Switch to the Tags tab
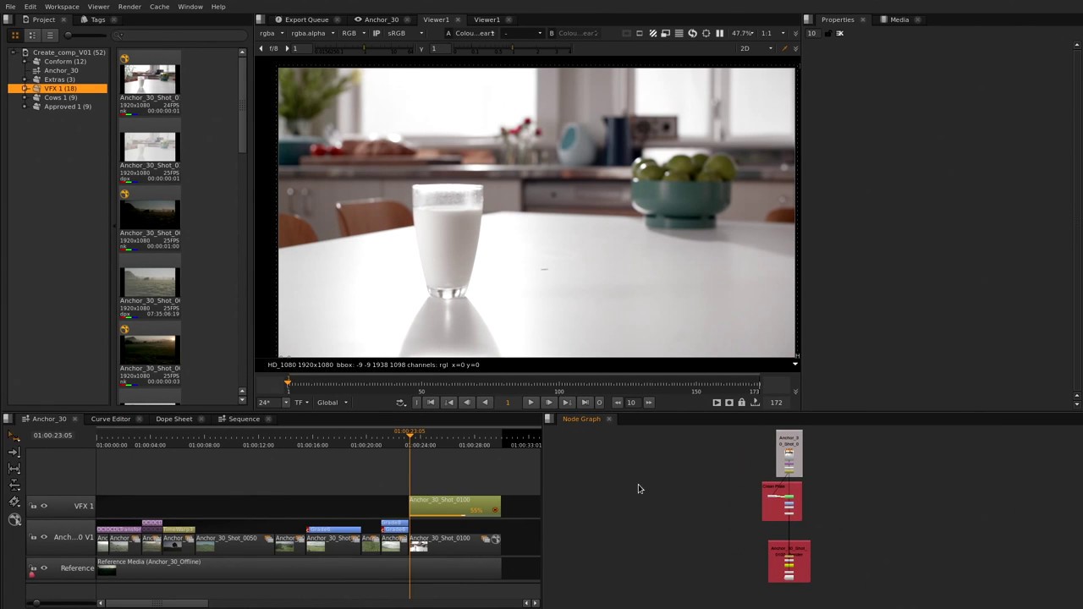This screenshot has width=1083, height=609. point(97,19)
